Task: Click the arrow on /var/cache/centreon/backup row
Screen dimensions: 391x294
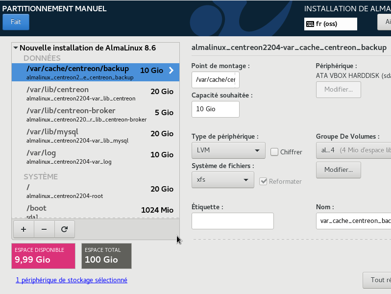Action: (171, 71)
